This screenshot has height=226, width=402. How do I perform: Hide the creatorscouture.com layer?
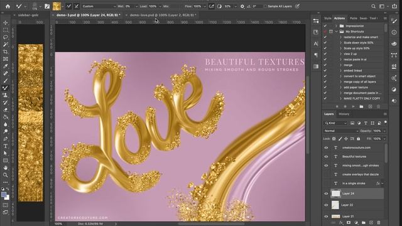(x=326, y=148)
